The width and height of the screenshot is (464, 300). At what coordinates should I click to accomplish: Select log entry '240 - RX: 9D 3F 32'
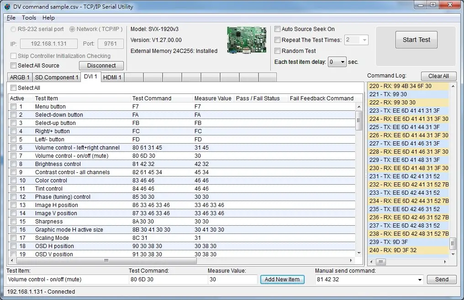(x=409, y=250)
